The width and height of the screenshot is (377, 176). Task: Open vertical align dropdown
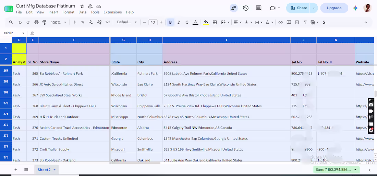(248, 22)
